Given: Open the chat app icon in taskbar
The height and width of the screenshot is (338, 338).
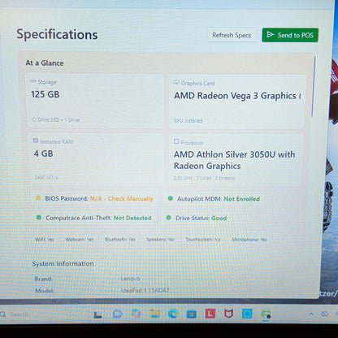Looking at the screenshot, I should [x=117, y=314].
